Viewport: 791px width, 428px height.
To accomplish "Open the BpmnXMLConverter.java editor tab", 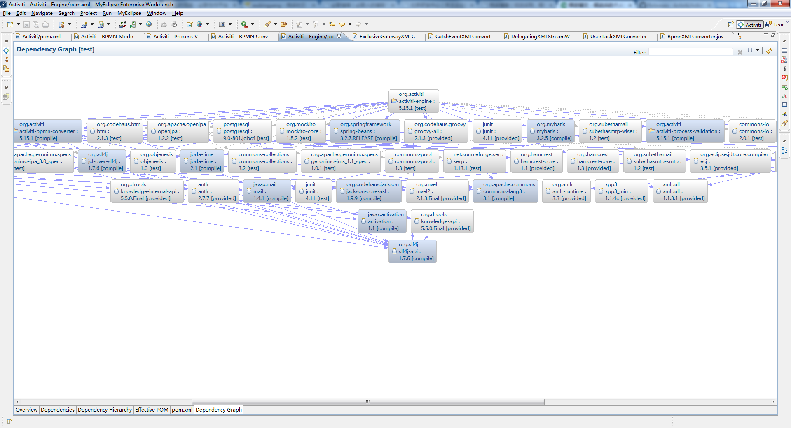I will pos(695,36).
